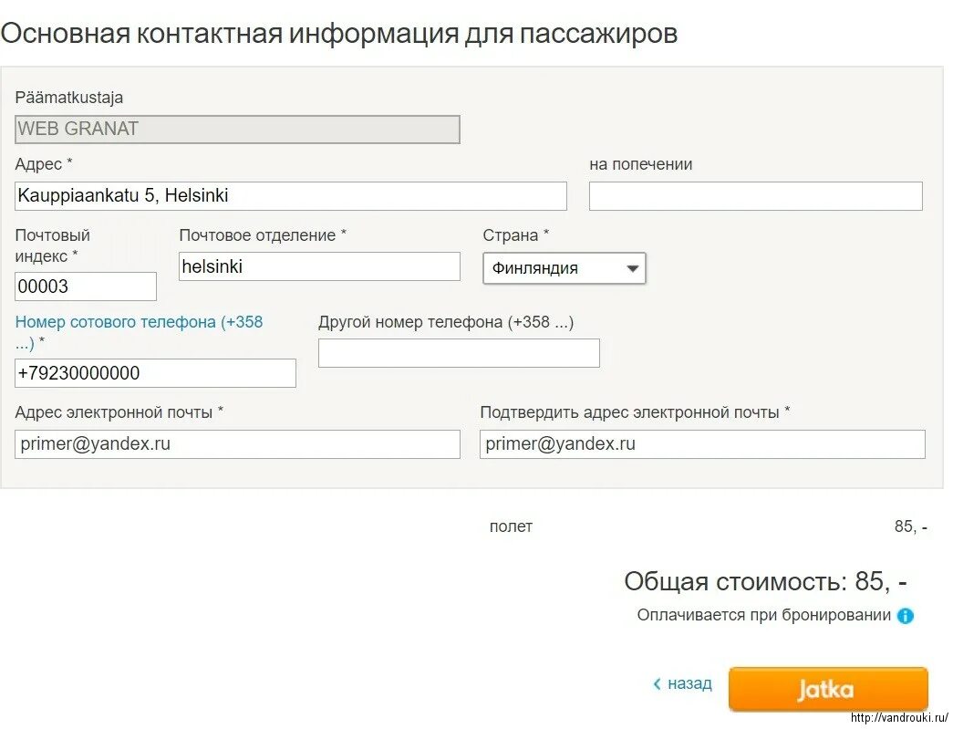Click the Почтовое отделение field with helsinki
Viewport: 953px width, 729px height.
(x=319, y=266)
